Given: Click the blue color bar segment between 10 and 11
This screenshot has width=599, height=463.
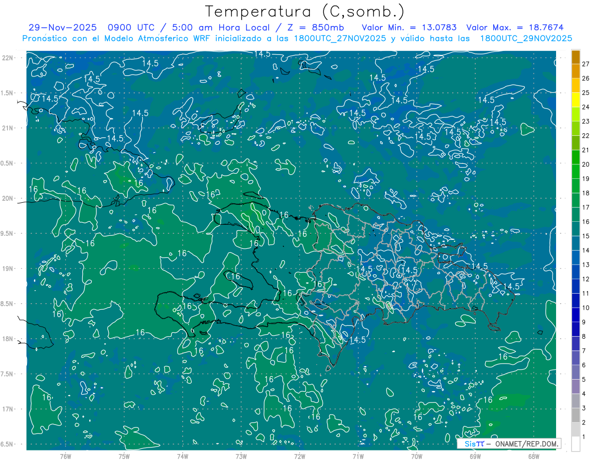Looking at the screenshot, I should coord(576,301).
